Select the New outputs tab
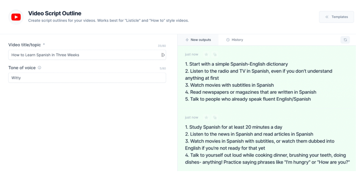 (198, 40)
